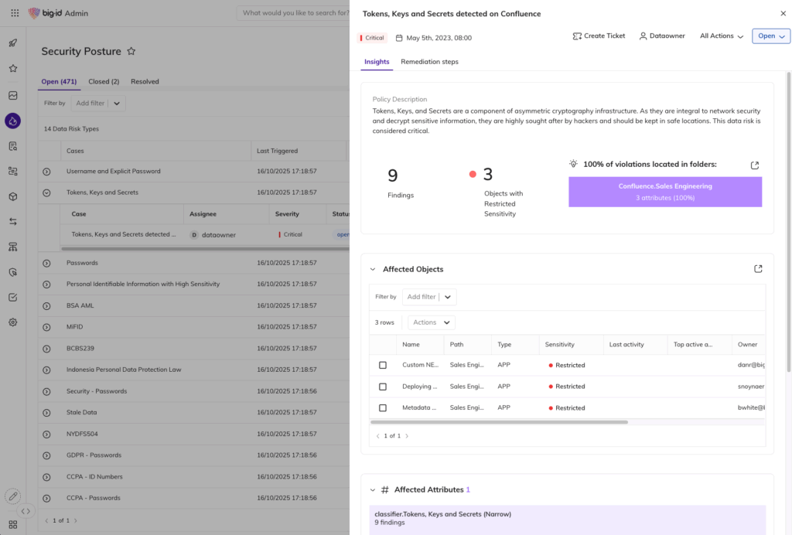Click the Create Ticket icon button
This screenshot has height=535, width=792.
pyautogui.click(x=577, y=36)
